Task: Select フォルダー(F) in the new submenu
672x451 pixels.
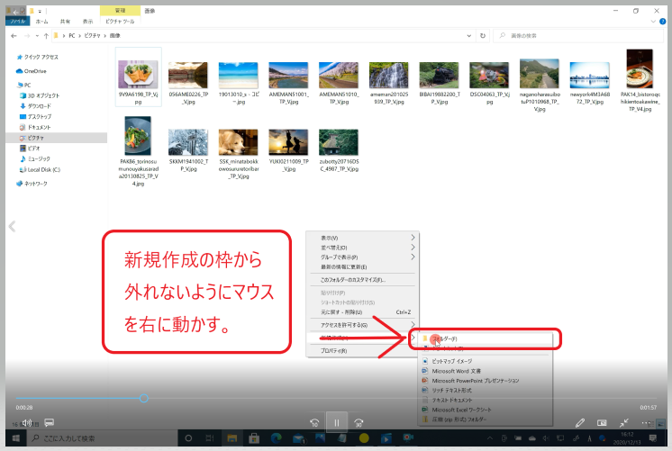Action: pos(450,339)
